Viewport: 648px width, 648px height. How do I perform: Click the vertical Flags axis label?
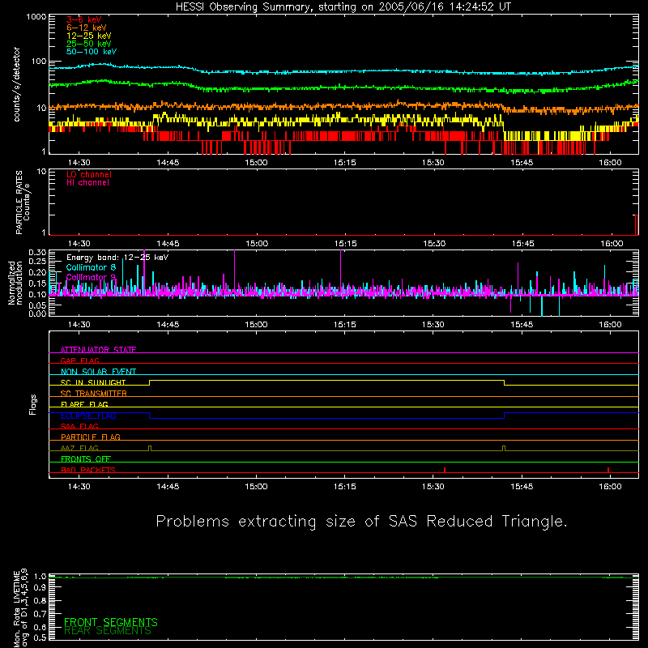tap(33, 404)
